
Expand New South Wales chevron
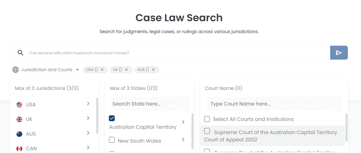pyautogui.click(x=183, y=140)
